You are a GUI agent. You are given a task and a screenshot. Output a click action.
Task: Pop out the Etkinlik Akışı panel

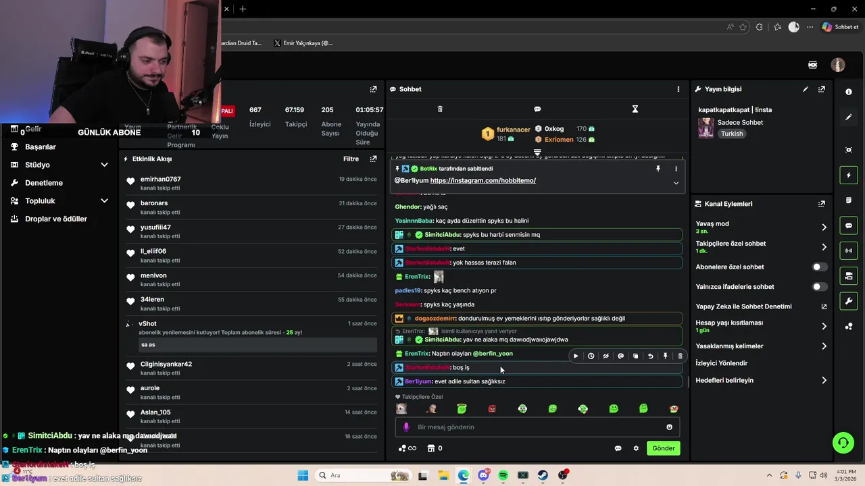373,159
